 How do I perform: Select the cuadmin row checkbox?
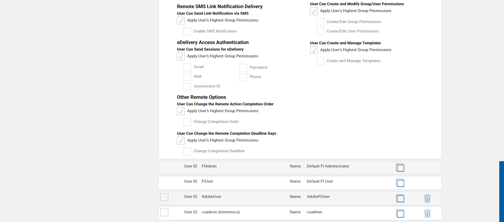(164, 212)
